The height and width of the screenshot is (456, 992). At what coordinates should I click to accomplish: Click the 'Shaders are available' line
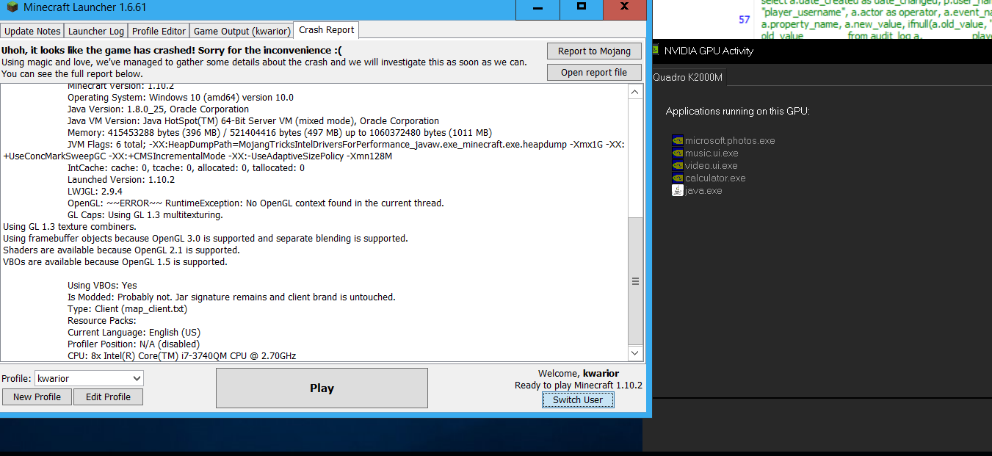coord(121,250)
